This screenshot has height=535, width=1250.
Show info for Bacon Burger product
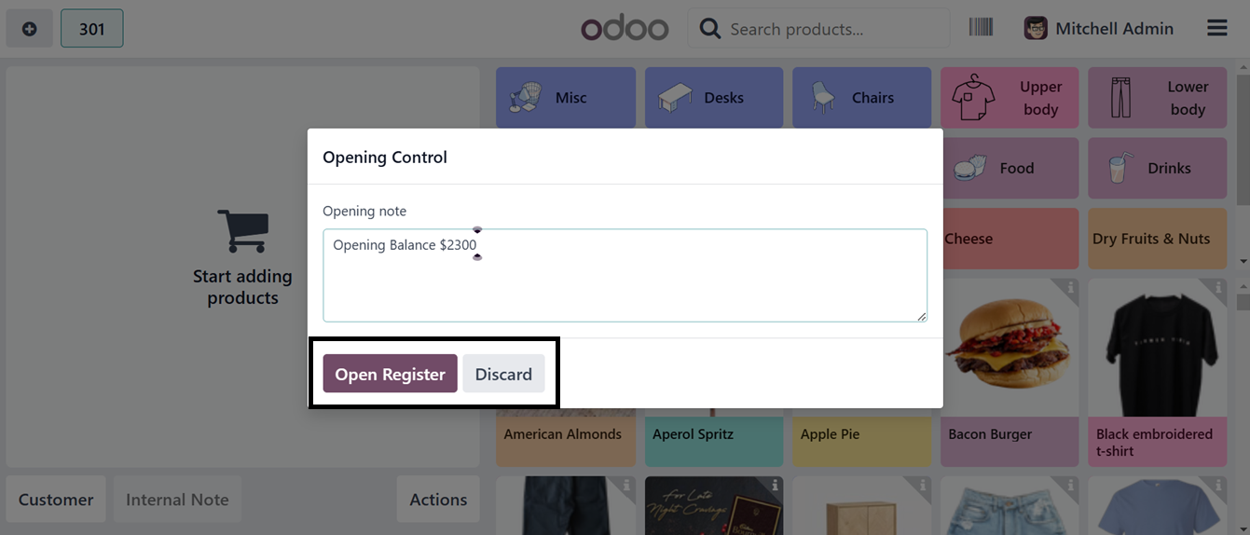(x=1070, y=289)
